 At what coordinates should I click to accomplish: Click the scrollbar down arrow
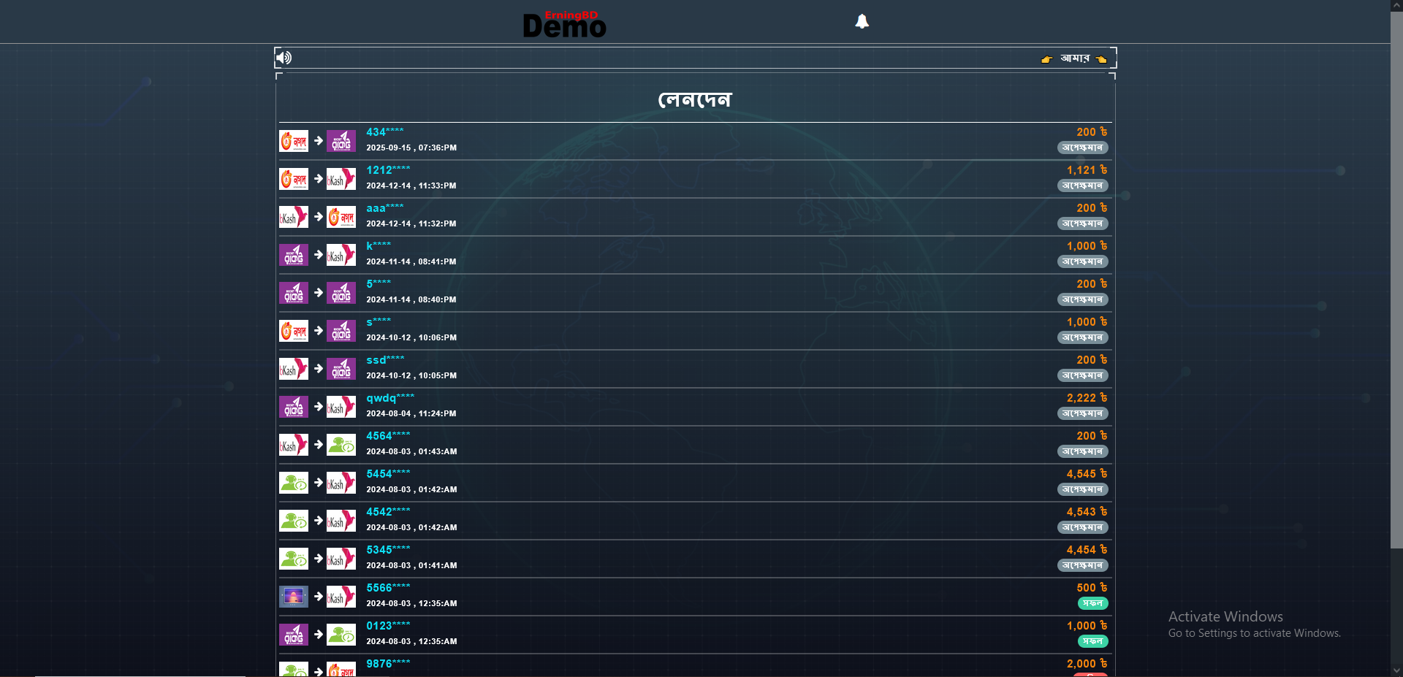coord(1396,670)
